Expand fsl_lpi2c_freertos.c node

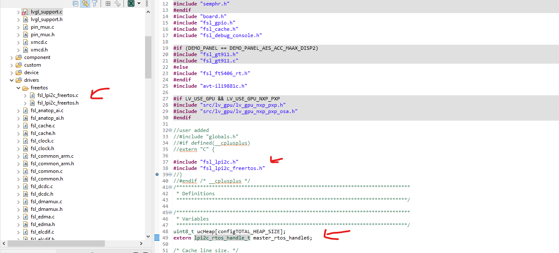[x=25, y=95]
